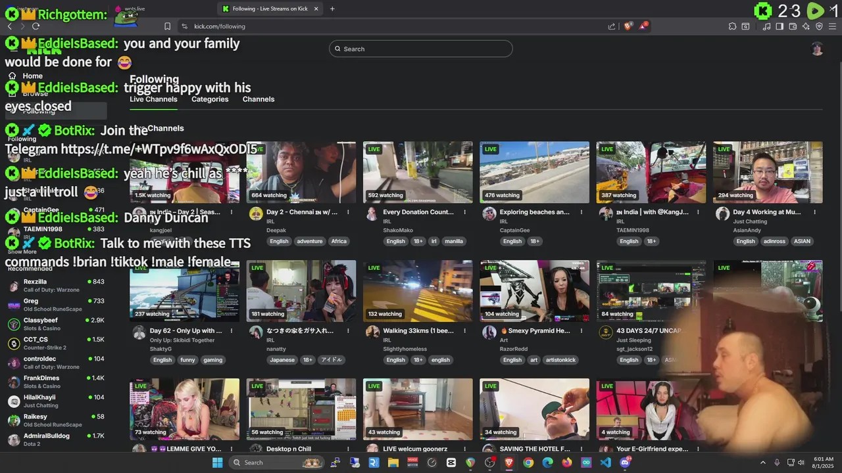Screen dimensions: 842x473
Task: Switch to the Live Channels tab
Action: (x=153, y=99)
